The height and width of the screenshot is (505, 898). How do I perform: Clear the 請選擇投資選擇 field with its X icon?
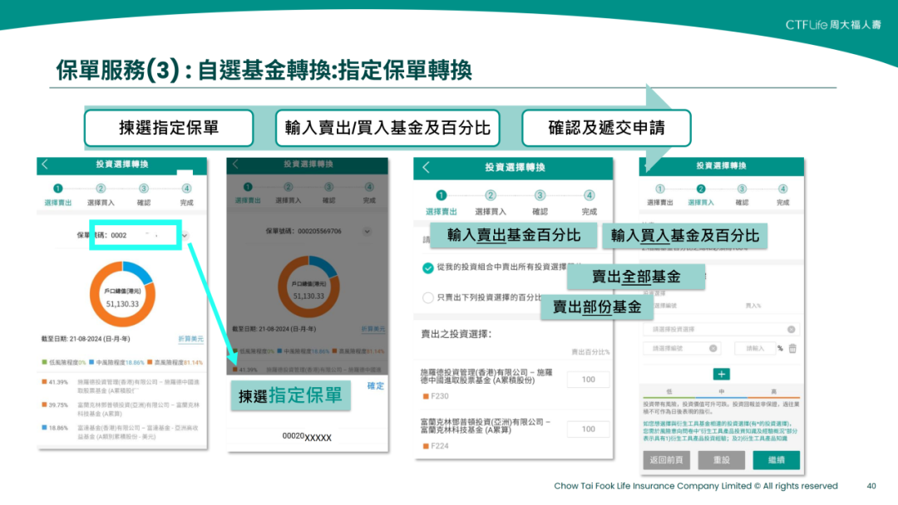click(x=791, y=330)
